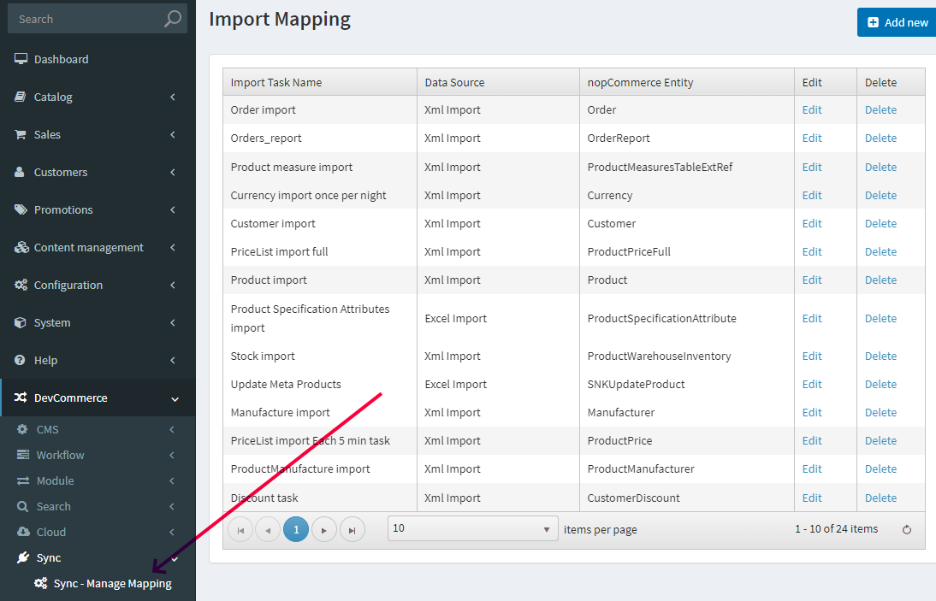Click the Dashboard monitor icon

(x=21, y=58)
